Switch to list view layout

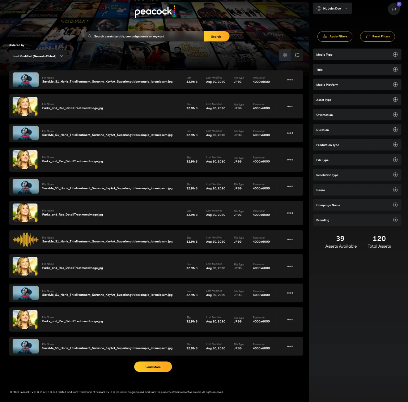tap(297, 55)
